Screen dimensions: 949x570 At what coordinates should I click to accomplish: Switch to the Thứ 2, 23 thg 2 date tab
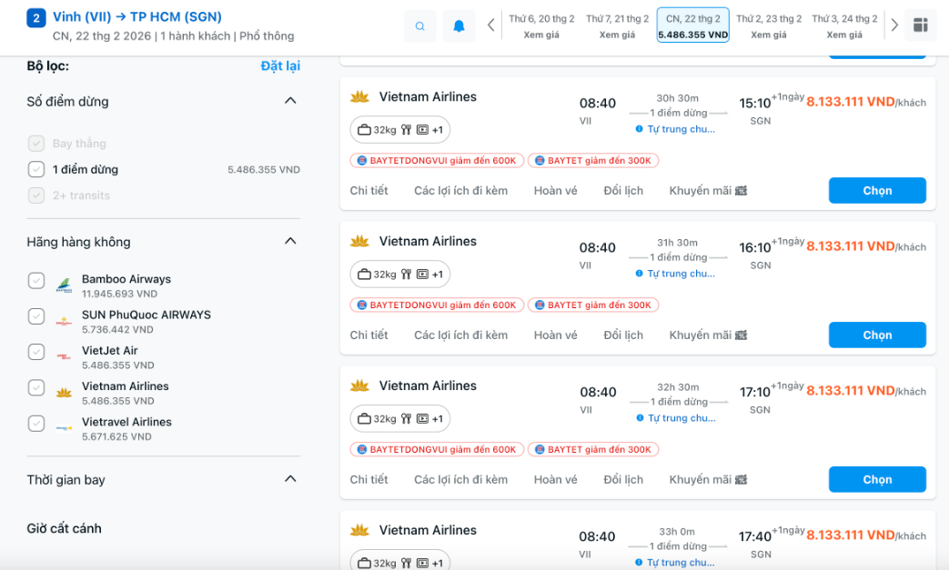pyautogui.click(x=771, y=25)
